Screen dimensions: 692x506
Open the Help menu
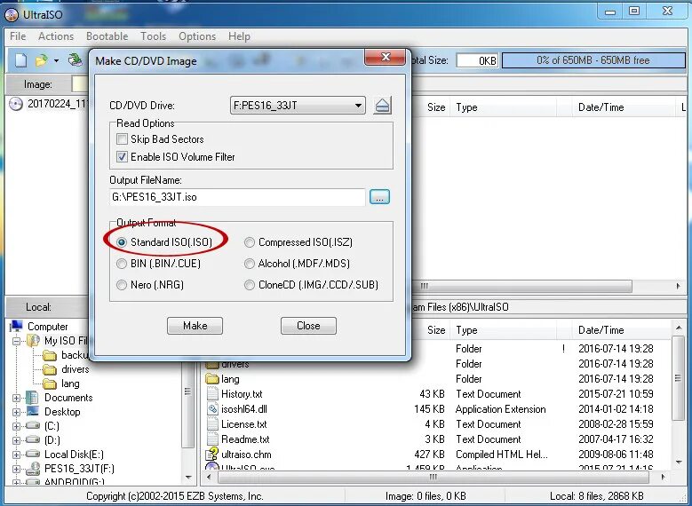click(x=239, y=36)
